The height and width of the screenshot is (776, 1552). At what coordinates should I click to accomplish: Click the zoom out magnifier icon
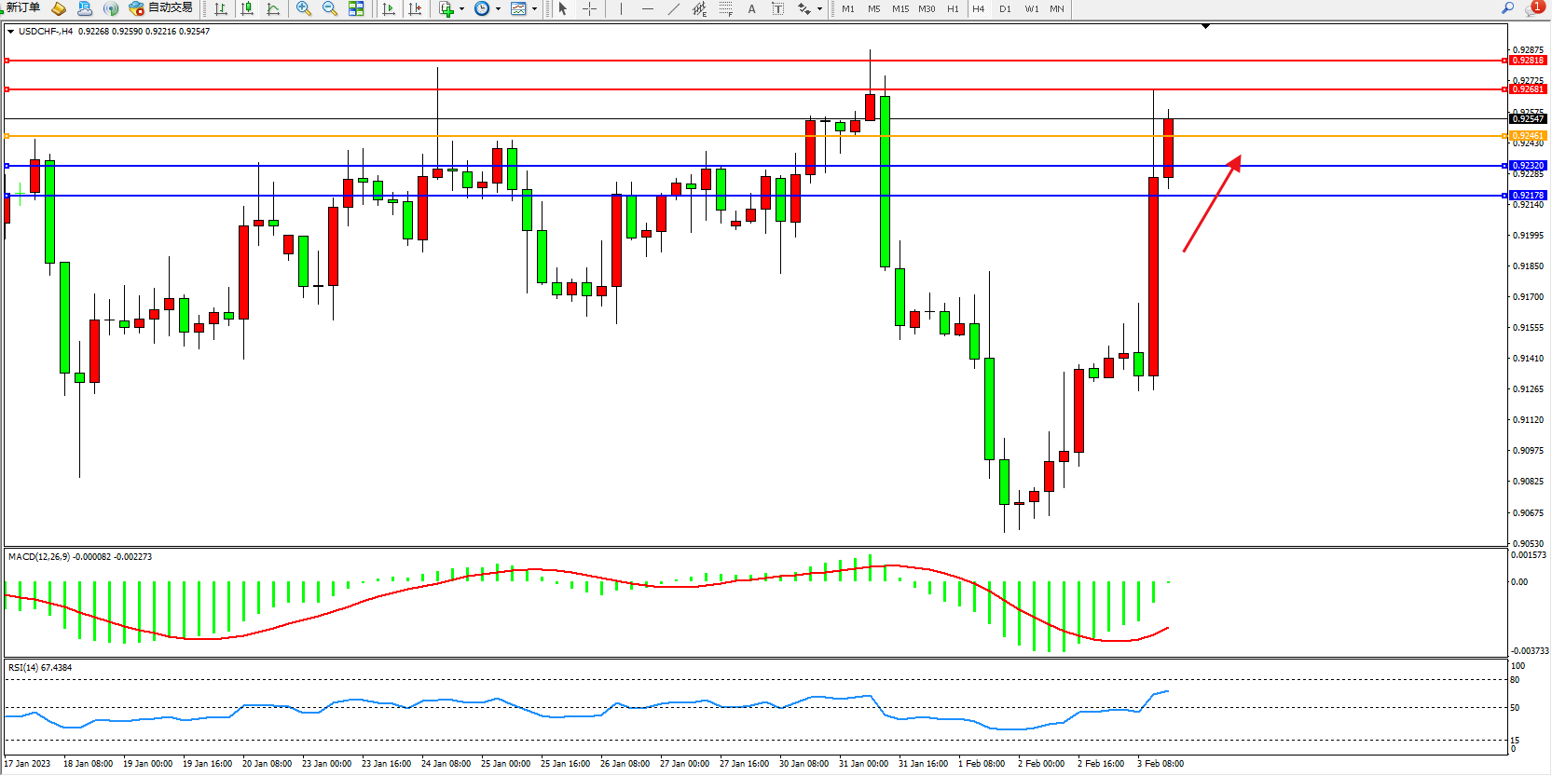[x=330, y=8]
